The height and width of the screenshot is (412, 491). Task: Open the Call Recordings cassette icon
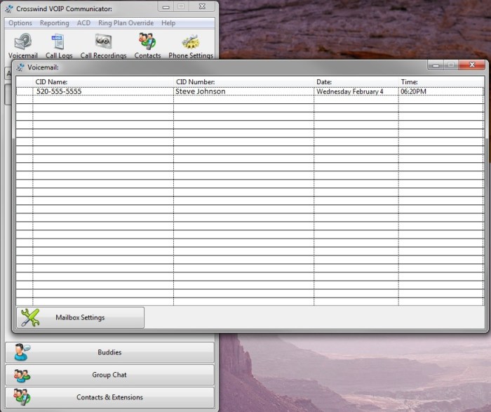103,41
